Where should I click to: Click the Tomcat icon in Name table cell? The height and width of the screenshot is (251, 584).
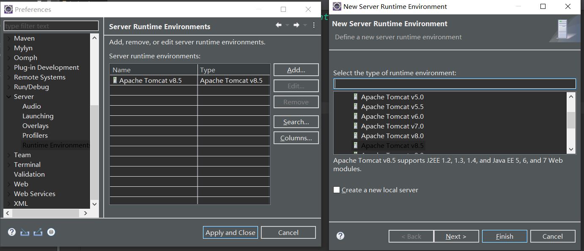[115, 80]
